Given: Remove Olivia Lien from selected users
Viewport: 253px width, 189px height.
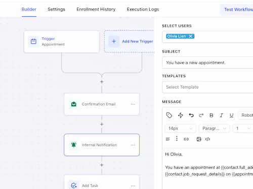Looking at the screenshot, I should [191, 36].
